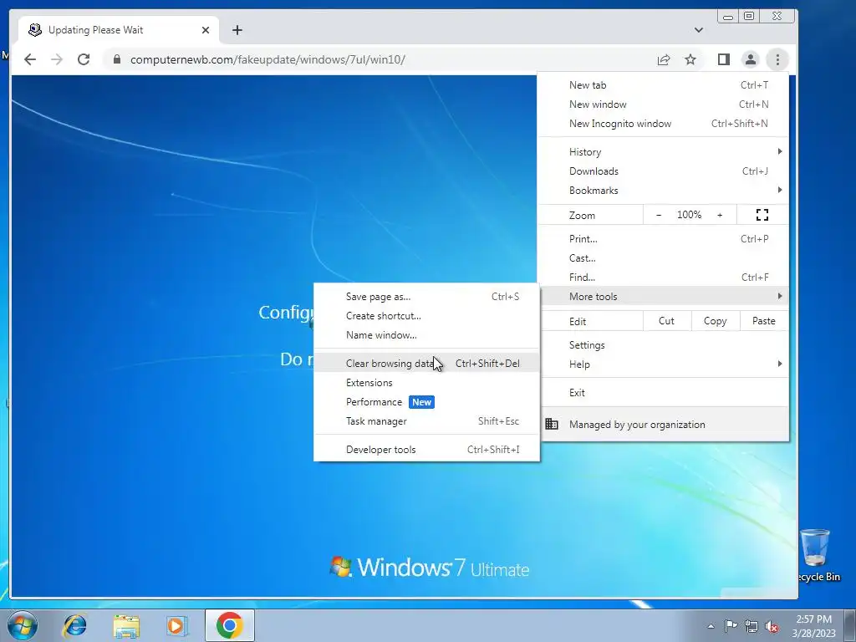
Task: Click the Show desktop strip in taskbar
Action: (850, 625)
